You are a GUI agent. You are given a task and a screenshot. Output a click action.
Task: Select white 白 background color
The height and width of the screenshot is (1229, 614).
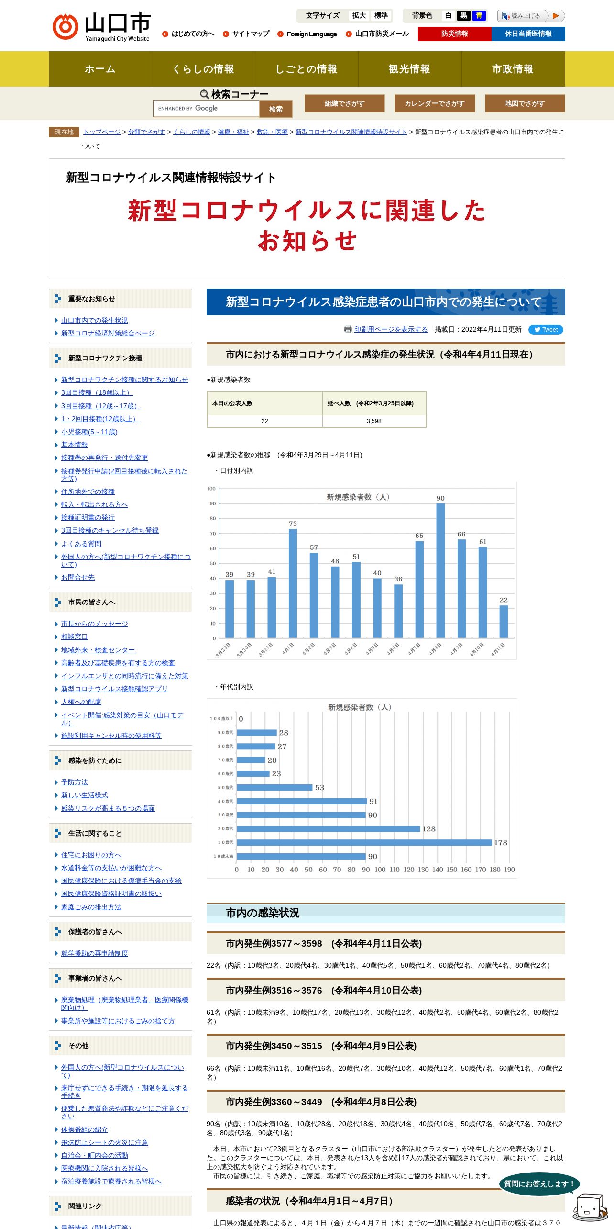448,16
